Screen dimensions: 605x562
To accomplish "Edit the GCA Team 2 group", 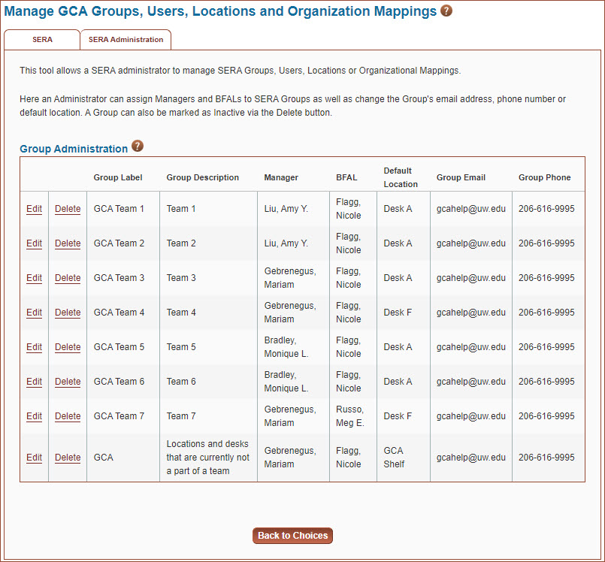I will (34, 243).
